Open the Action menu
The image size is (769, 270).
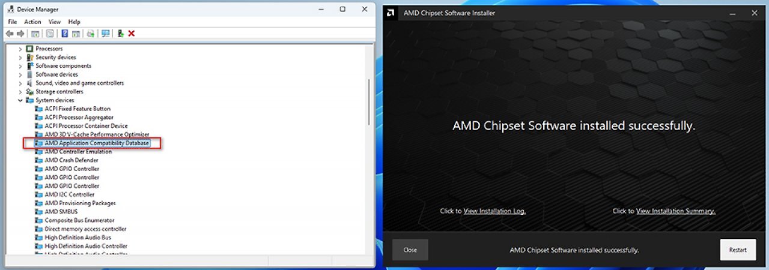tap(32, 22)
